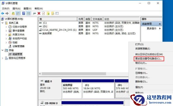173x106 pixels.
Task: Select the 系统保留 volume row in list
Action: coord(89,33)
